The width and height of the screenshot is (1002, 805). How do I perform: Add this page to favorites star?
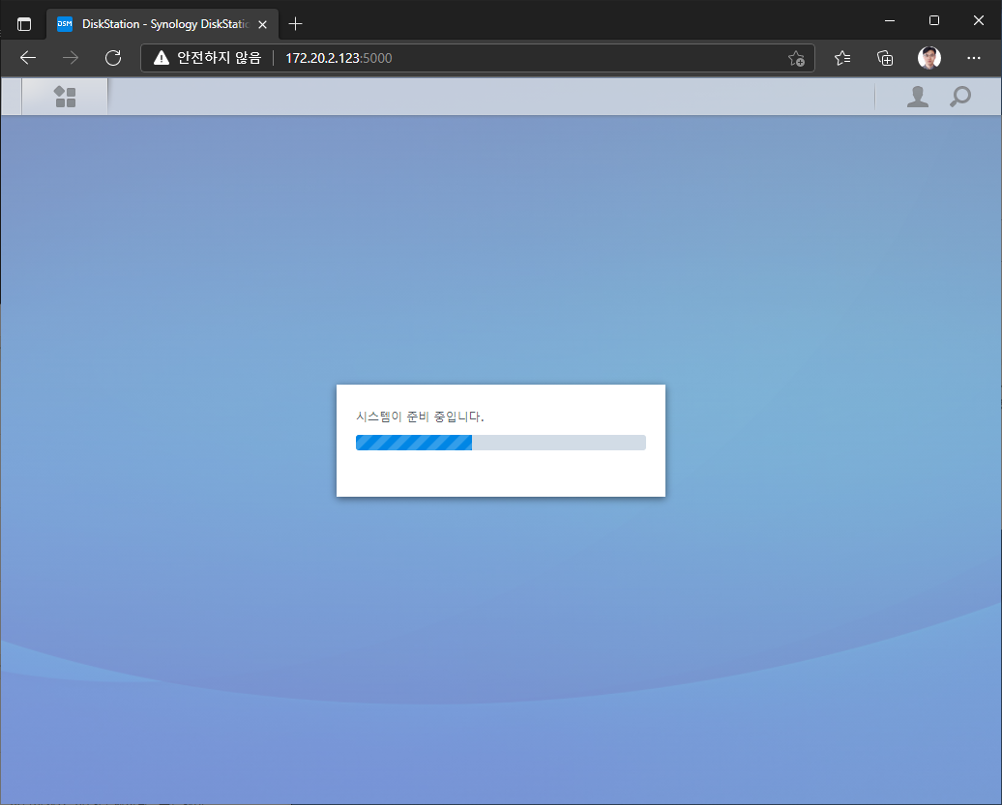coord(796,58)
